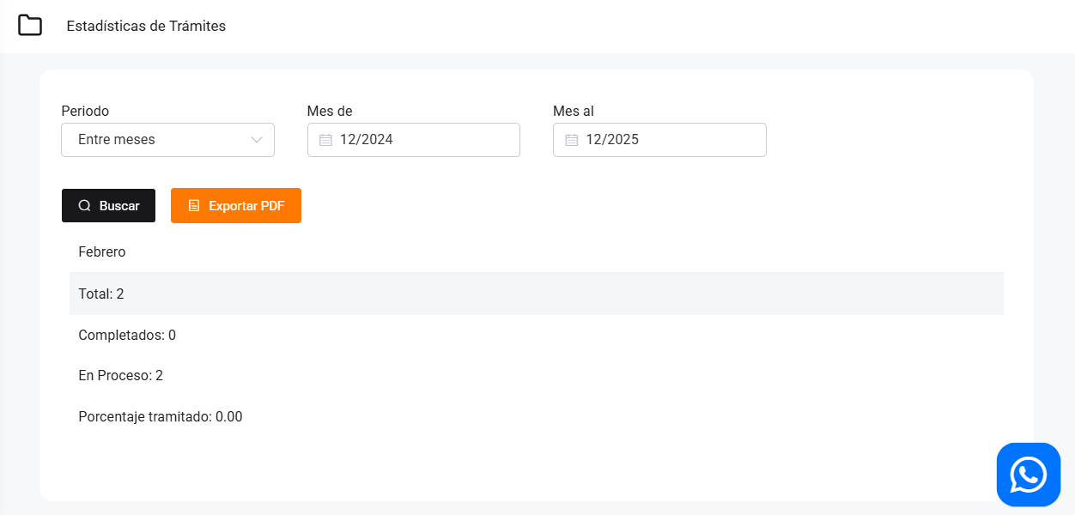The height and width of the screenshot is (515, 1075).
Task: Click the Estadísticas de Trámites page title
Action: pyautogui.click(x=146, y=26)
